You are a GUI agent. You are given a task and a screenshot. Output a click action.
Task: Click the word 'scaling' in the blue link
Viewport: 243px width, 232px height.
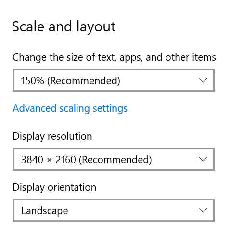75,109
